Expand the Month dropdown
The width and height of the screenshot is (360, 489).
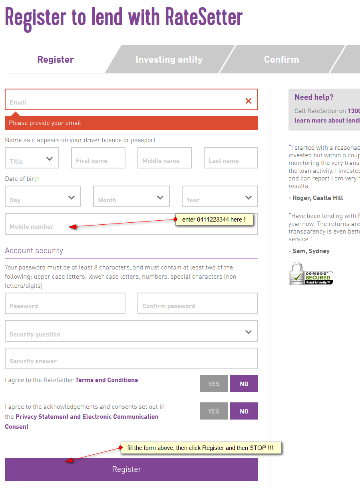(x=131, y=196)
